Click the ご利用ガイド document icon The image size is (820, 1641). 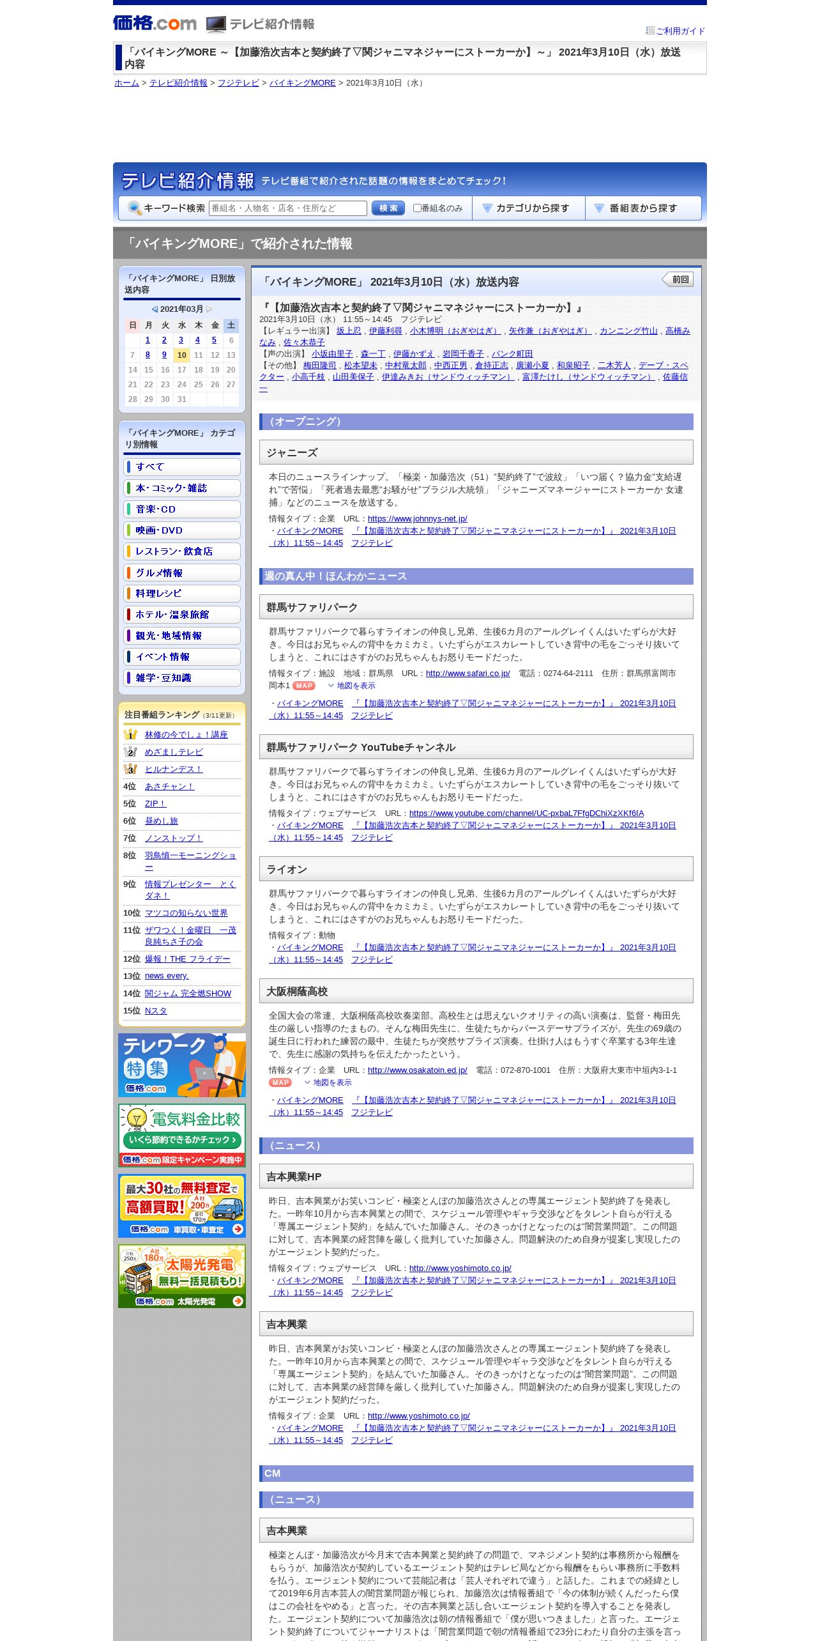tap(650, 31)
